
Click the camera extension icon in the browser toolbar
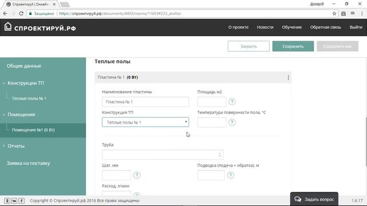343,14
